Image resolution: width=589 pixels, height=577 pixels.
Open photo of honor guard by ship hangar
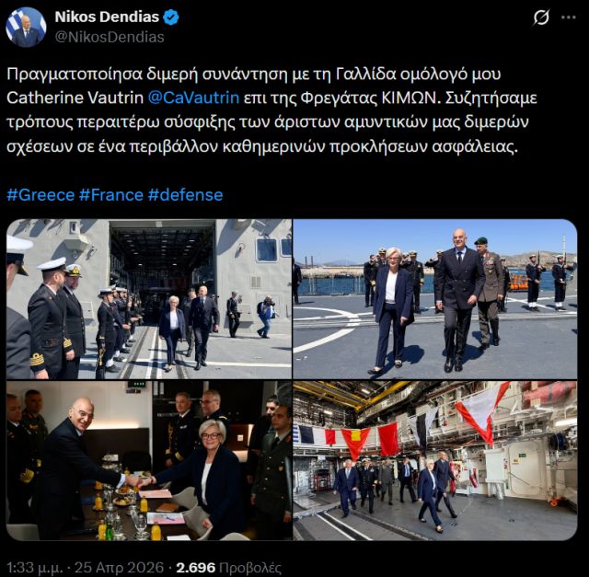[x=149, y=299]
